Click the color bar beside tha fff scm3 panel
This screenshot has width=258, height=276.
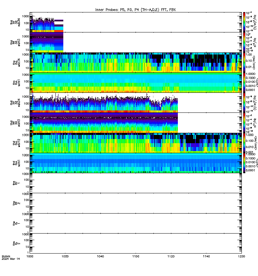pos(244,42)
